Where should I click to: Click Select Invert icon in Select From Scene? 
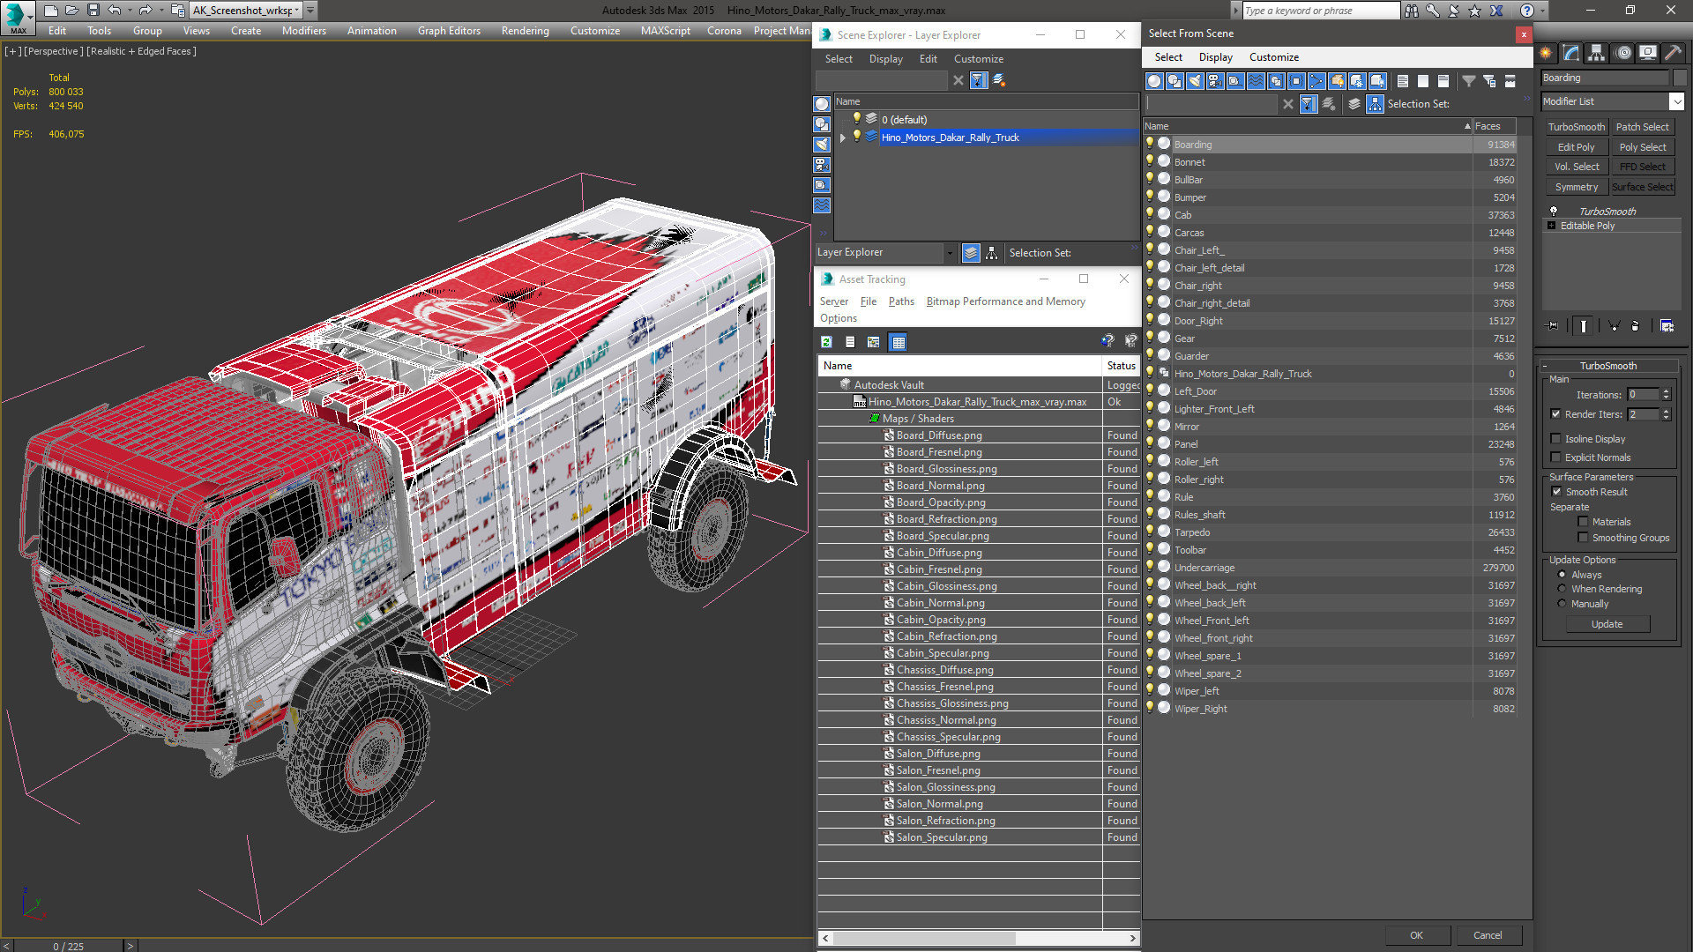point(1443,81)
